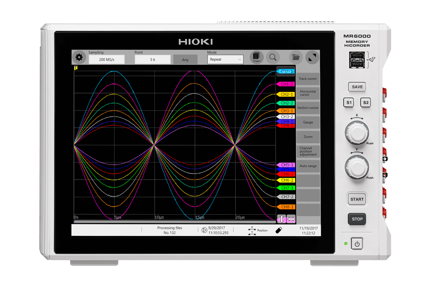
Task: Select the CH4-1 channel marker
Action: [x=286, y=121]
